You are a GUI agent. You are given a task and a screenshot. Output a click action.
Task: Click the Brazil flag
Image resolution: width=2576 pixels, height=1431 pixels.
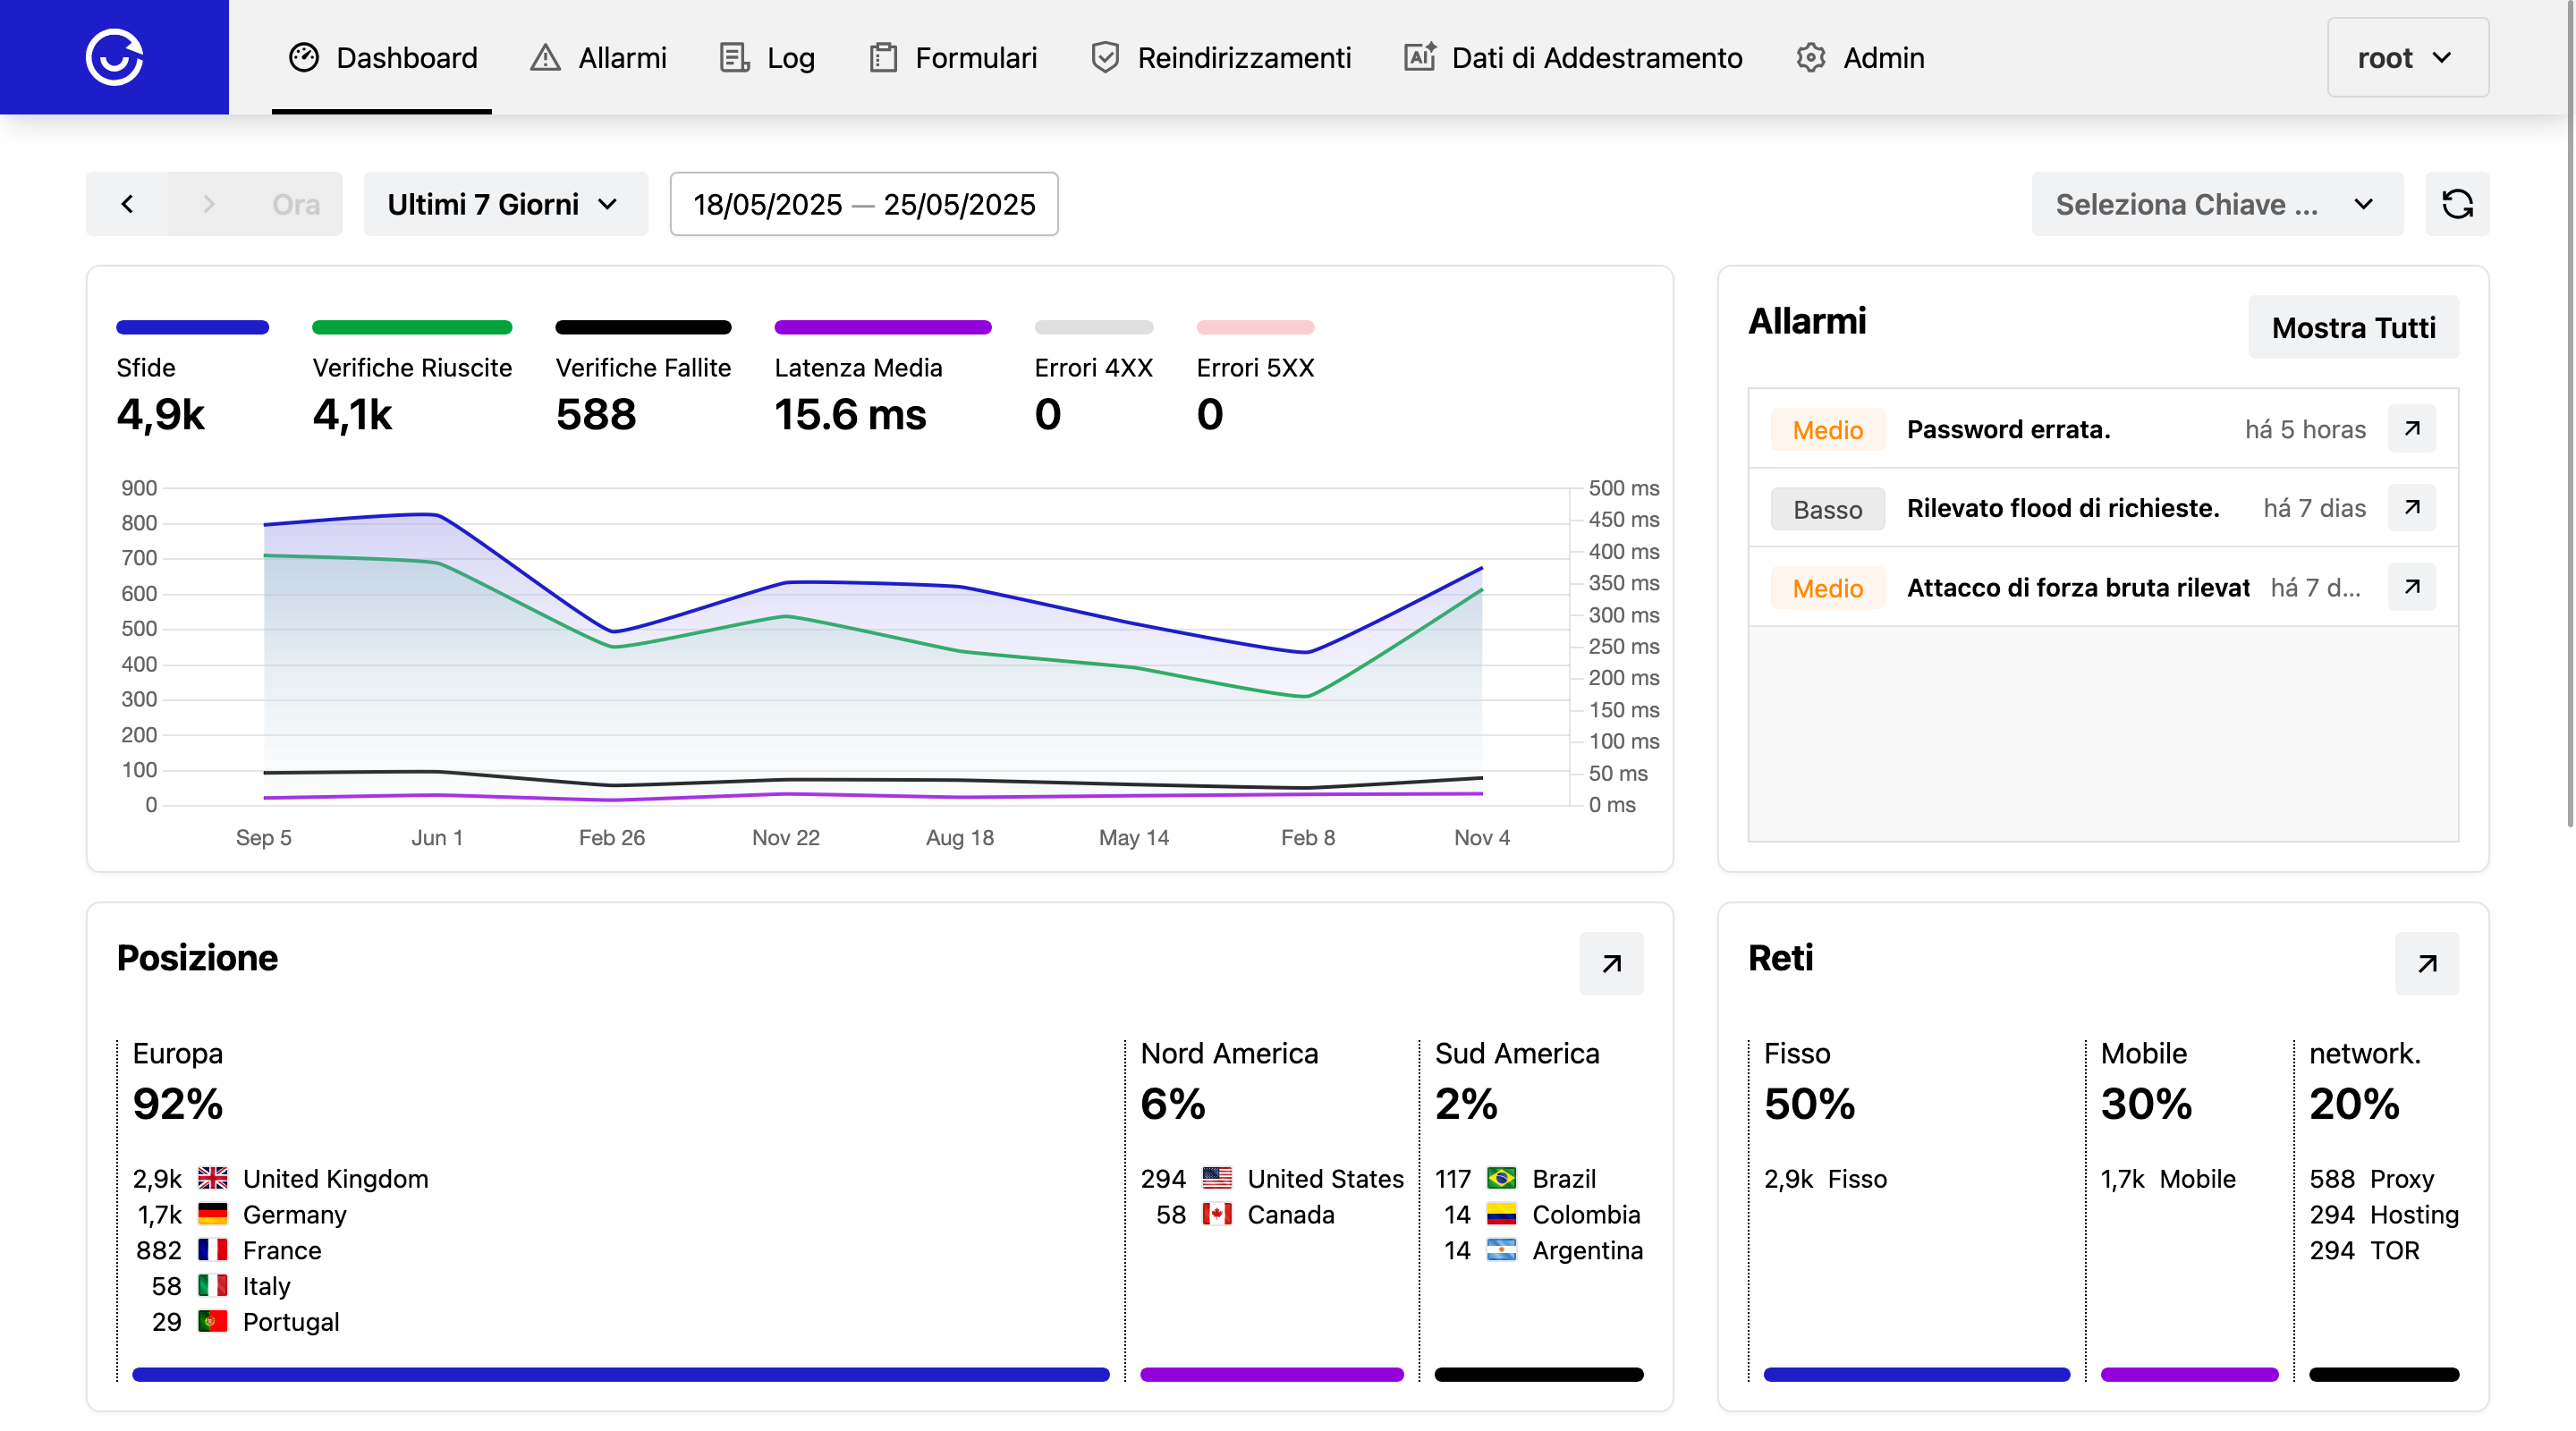click(1501, 1179)
